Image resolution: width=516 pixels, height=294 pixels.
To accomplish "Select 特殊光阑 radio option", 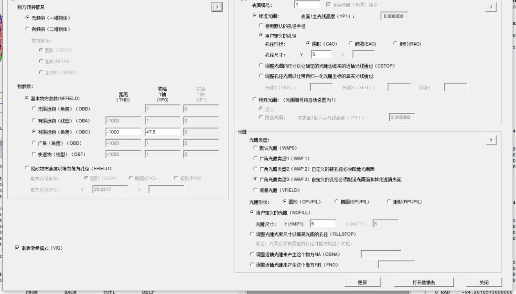I will [254, 100].
